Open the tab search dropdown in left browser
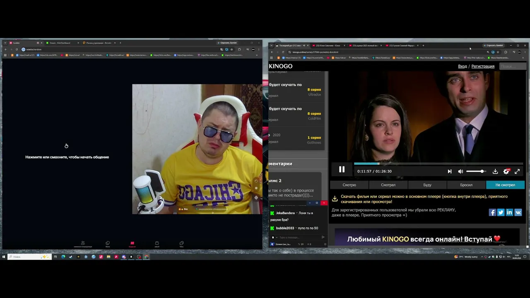This screenshot has width=530, height=298. [5, 43]
